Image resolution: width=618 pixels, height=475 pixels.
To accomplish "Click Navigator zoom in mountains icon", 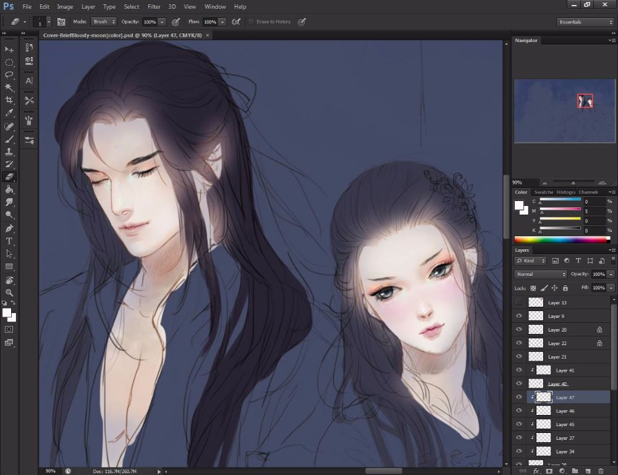I will click(x=602, y=182).
